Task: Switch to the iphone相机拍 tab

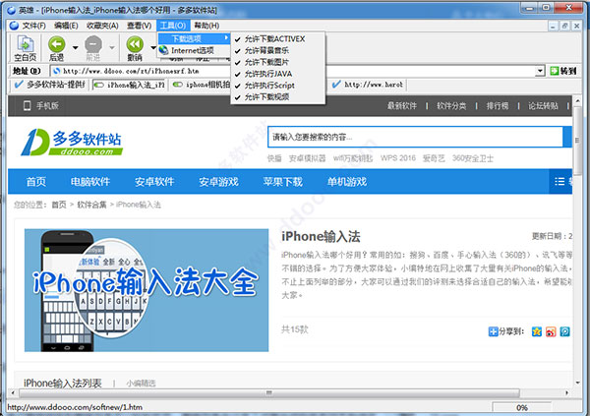Action: pyautogui.click(x=201, y=85)
